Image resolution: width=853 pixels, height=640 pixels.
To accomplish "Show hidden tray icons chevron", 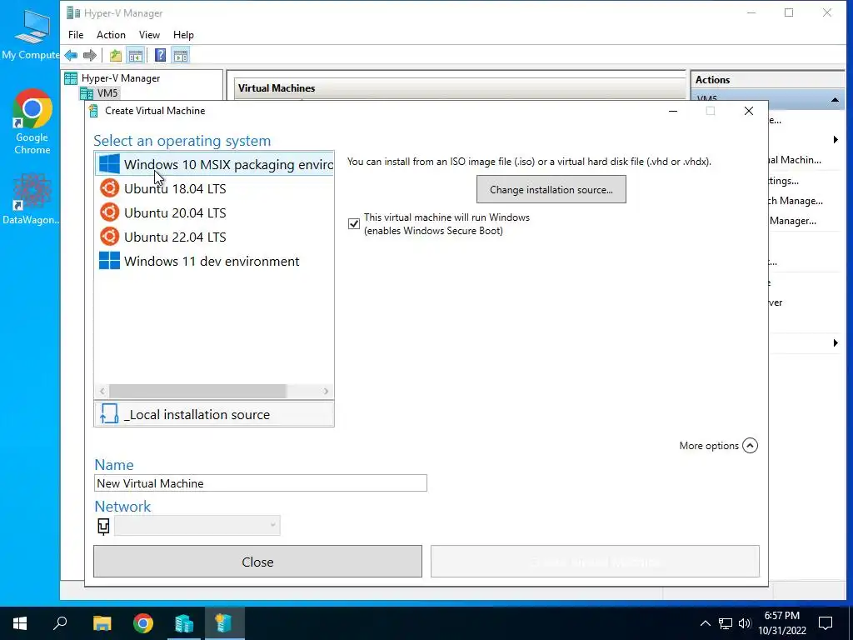I will [705, 623].
